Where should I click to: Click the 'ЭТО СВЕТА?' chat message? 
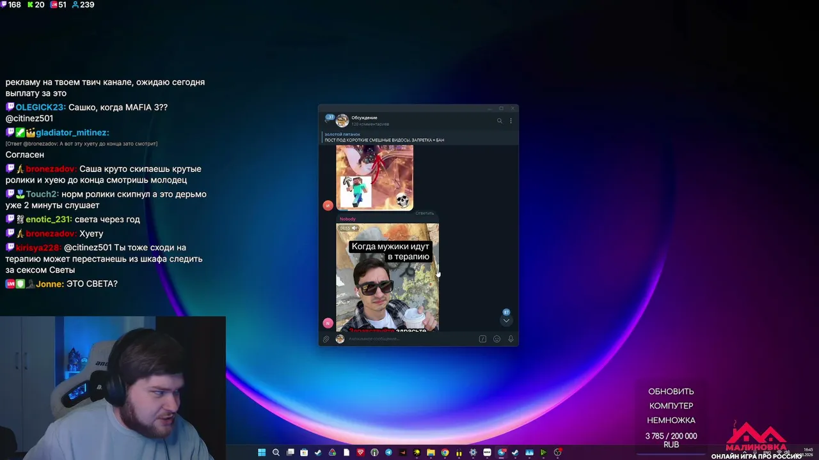tap(92, 284)
